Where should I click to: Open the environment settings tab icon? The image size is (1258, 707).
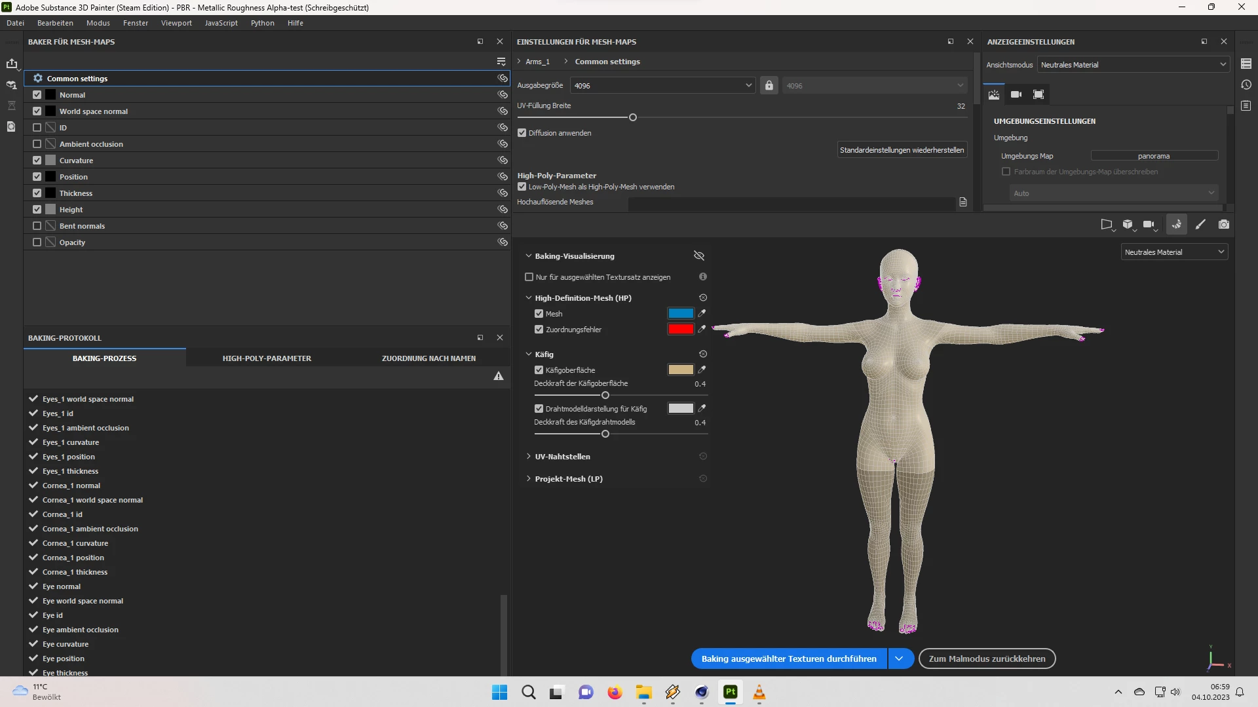click(x=994, y=94)
